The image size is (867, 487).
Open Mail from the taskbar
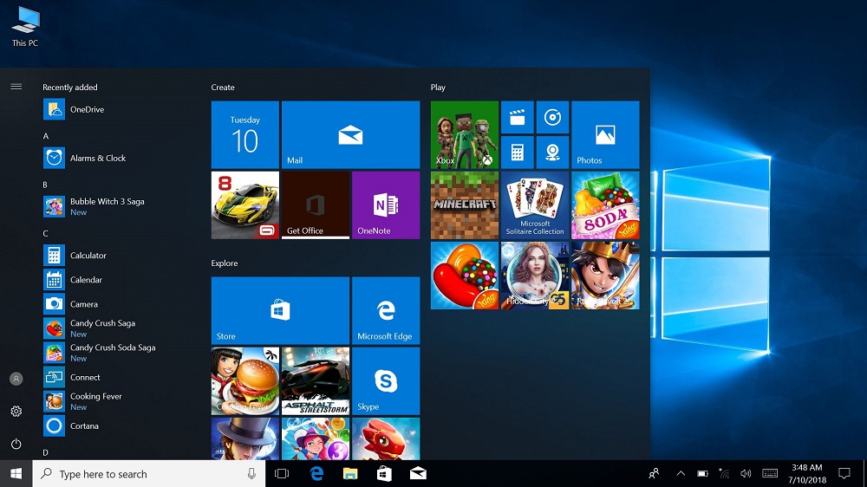(418, 474)
